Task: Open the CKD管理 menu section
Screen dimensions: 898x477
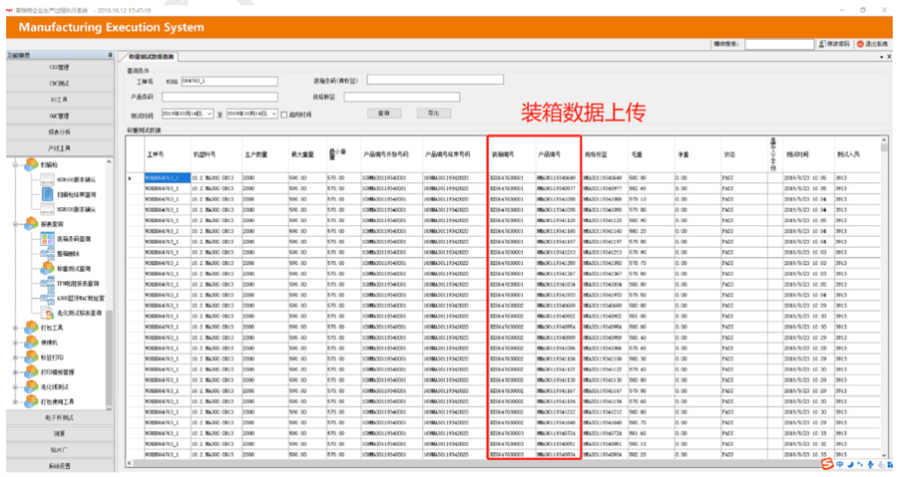Action: click(x=60, y=68)
